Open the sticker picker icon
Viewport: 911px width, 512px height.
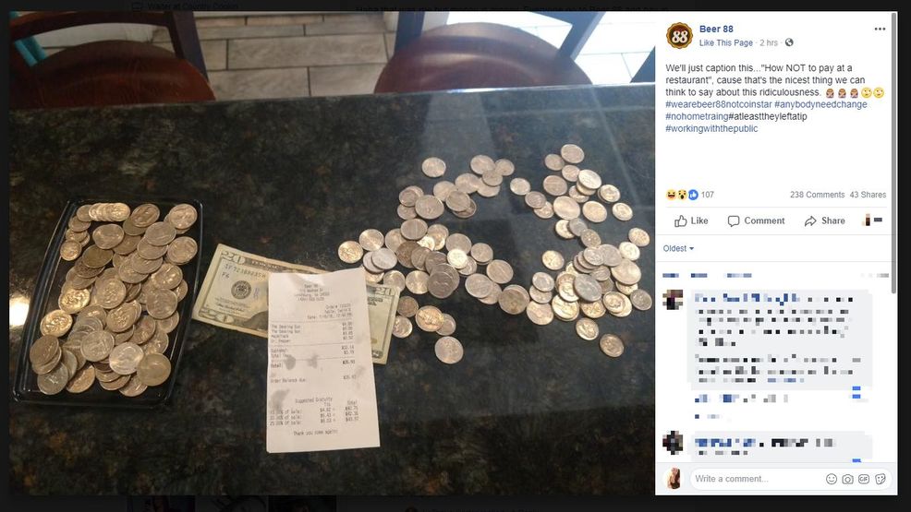click(881, 479)
